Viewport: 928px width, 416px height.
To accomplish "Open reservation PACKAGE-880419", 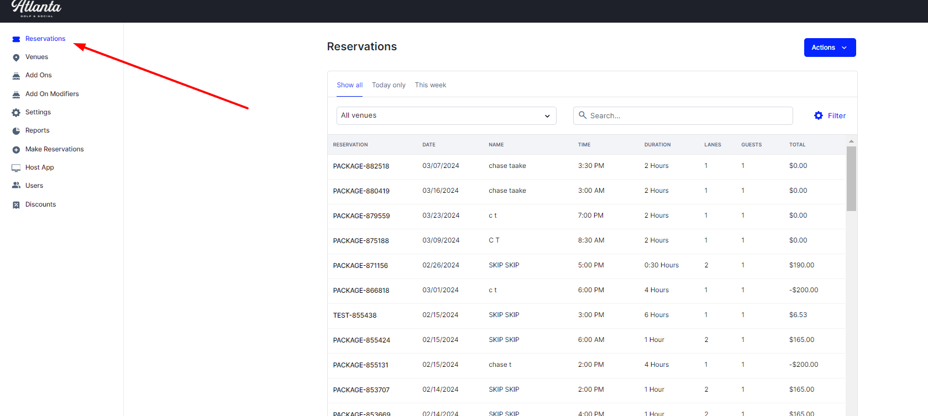I will tap(361, 191).
